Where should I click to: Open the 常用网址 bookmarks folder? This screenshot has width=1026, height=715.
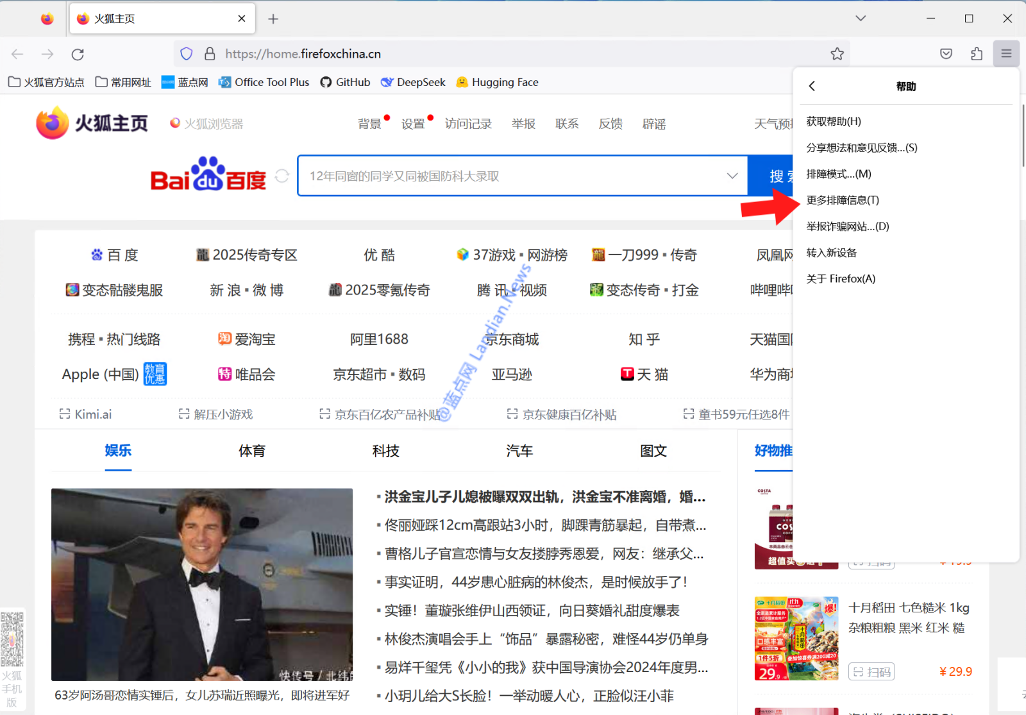[123, 82]
